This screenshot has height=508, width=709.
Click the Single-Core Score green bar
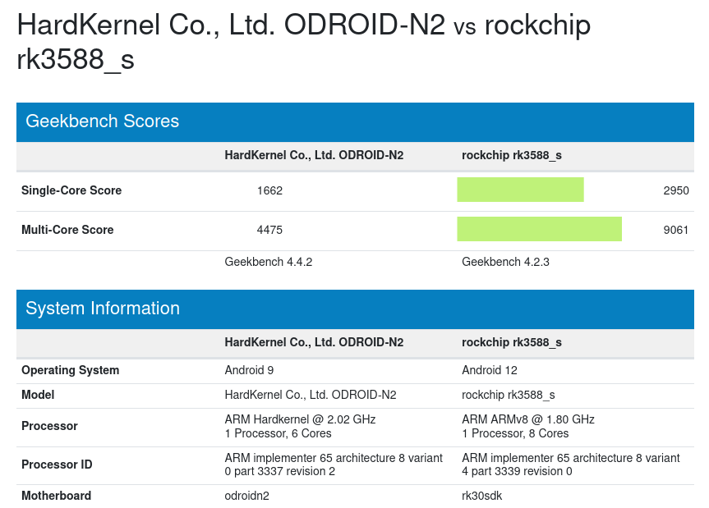coord(520,190)
